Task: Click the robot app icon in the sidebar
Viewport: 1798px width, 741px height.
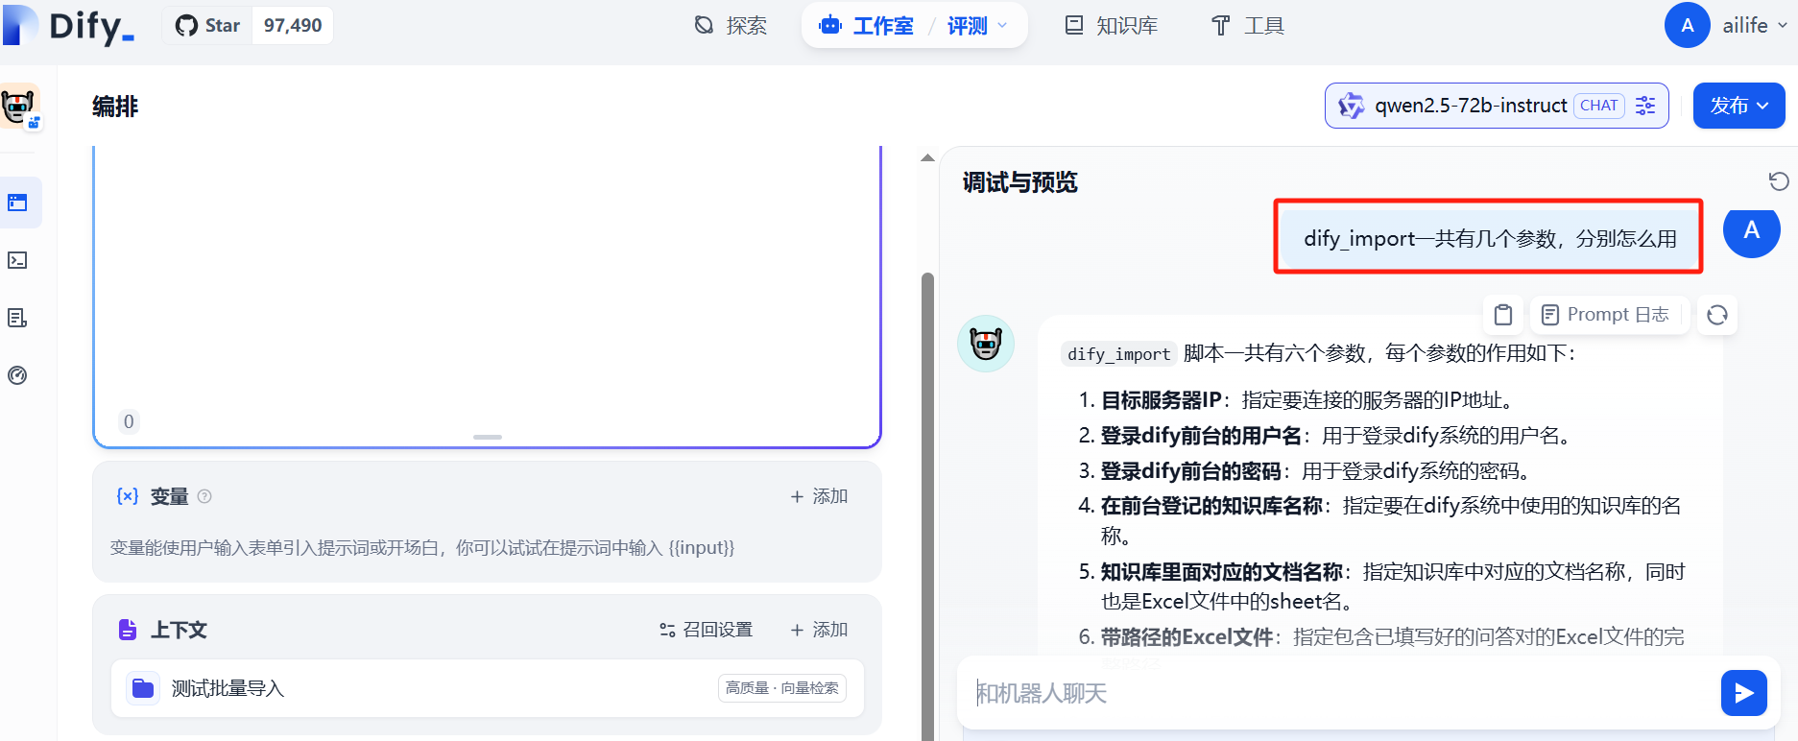Action: [x=20, y=107]
